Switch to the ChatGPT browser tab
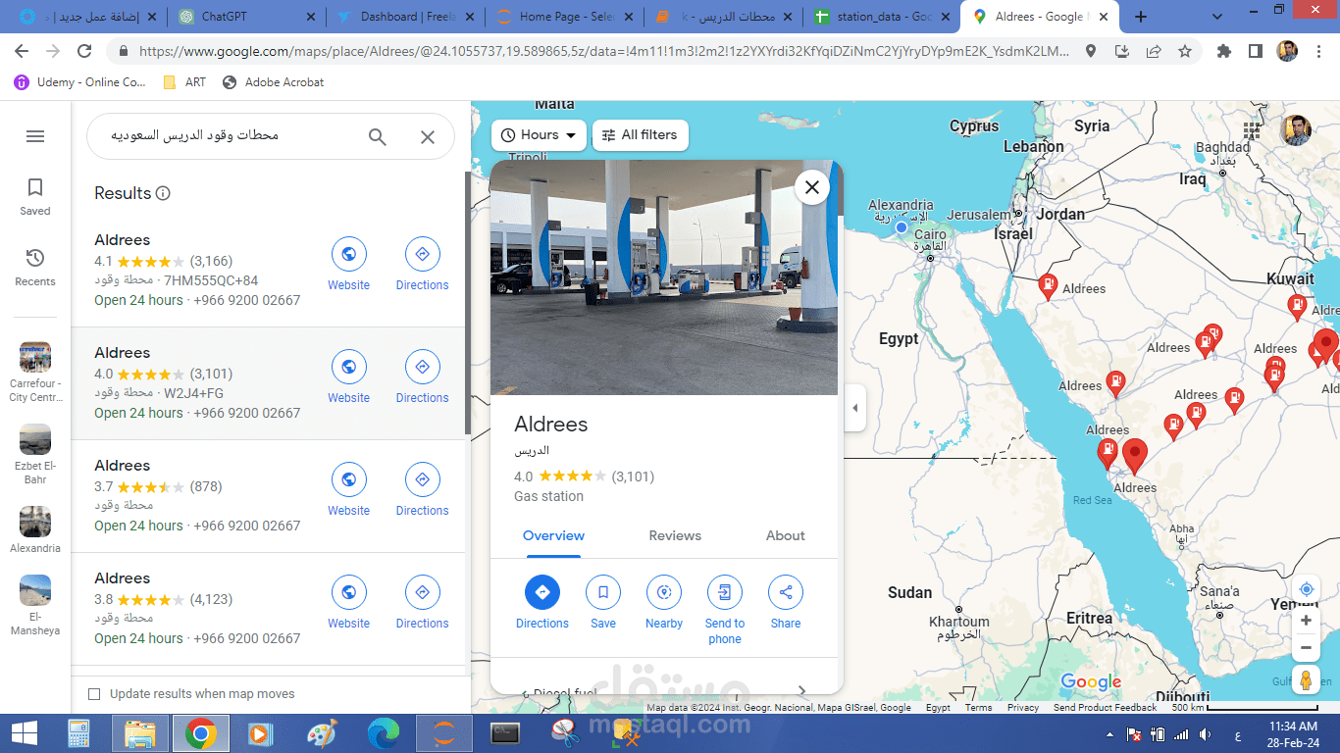The image size is (1340, 753). [x=244, y=17]
